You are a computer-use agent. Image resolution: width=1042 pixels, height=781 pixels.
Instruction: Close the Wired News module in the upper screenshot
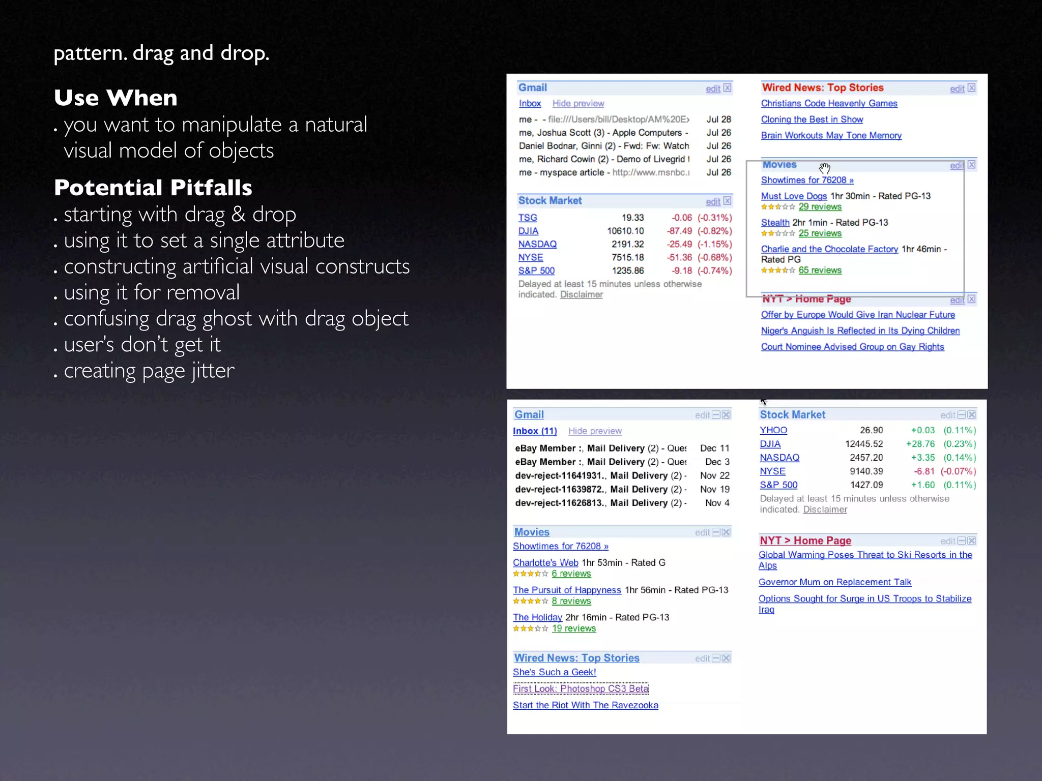tap(972, 88)
